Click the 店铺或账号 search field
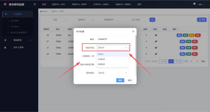This screenshot has height=112, width=210. click(109, 20)
